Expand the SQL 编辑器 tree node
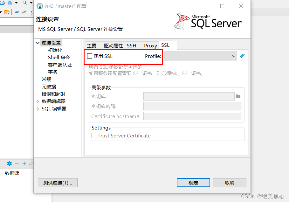289x202 pixels. tap(38, 109)
